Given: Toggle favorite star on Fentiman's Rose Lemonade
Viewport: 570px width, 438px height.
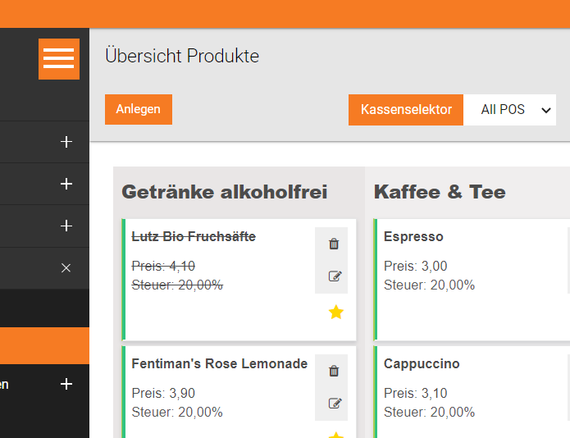Looking at the screenshot, I should pyautogui.click(x=336, y=435).
